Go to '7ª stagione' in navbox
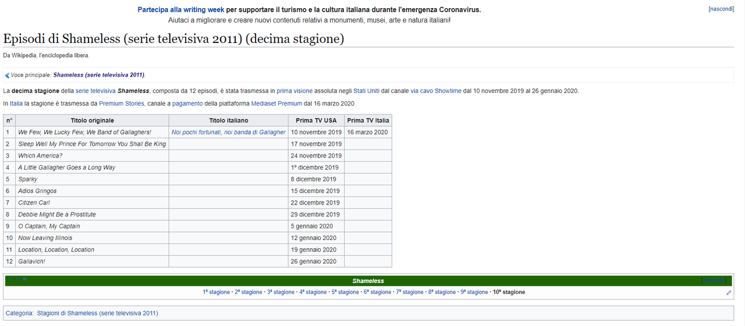Screen dimensions: 745x326 (x=410, y=292)
